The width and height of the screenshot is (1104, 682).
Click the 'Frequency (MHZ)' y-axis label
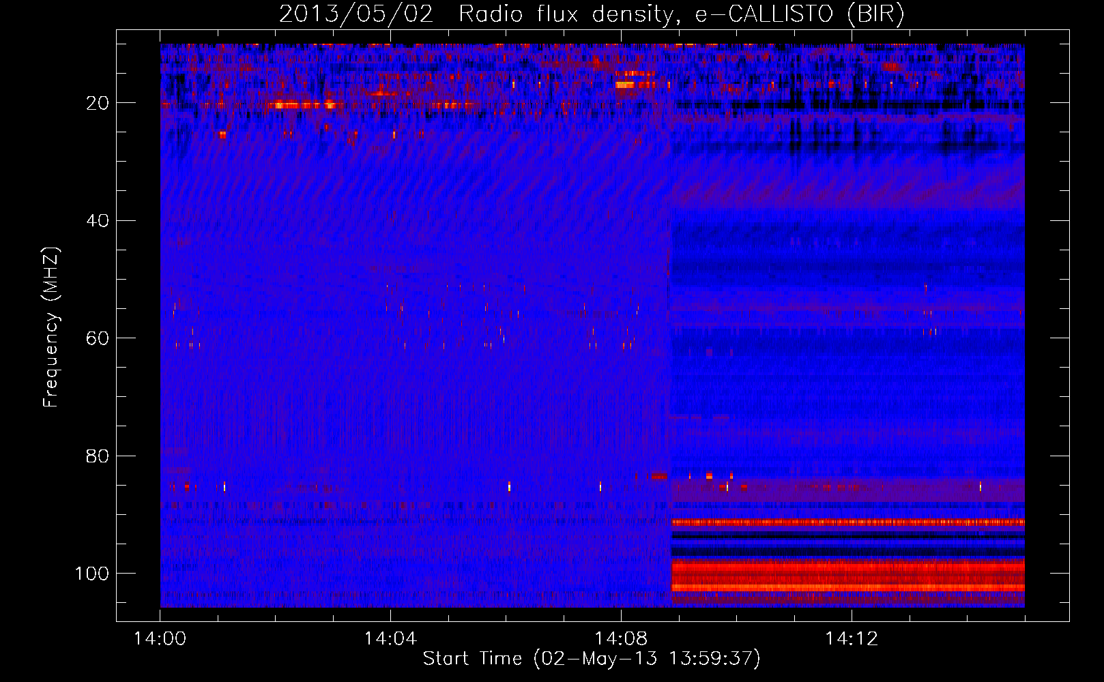tap(51, 327)
